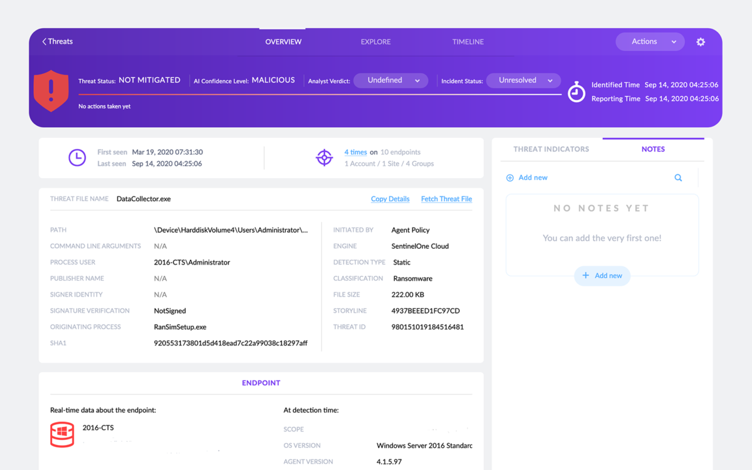Click the crosshair target icon
This screenshot has width=752, height=470.
324,158
